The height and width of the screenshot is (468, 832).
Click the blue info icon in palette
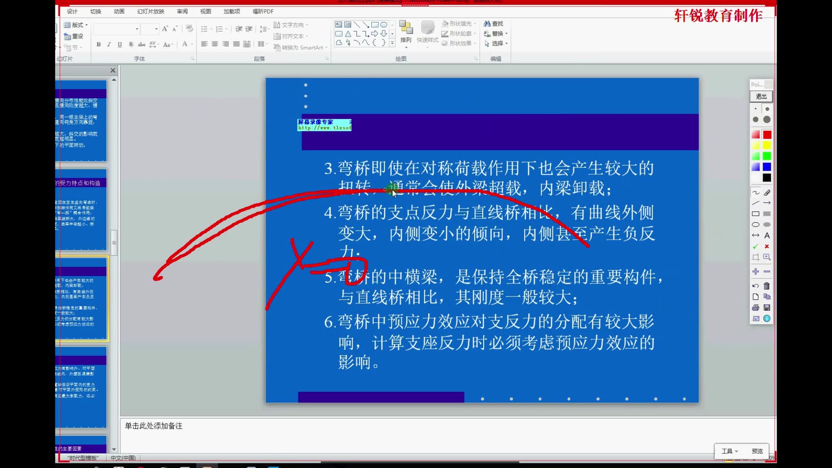pos(767,318)
